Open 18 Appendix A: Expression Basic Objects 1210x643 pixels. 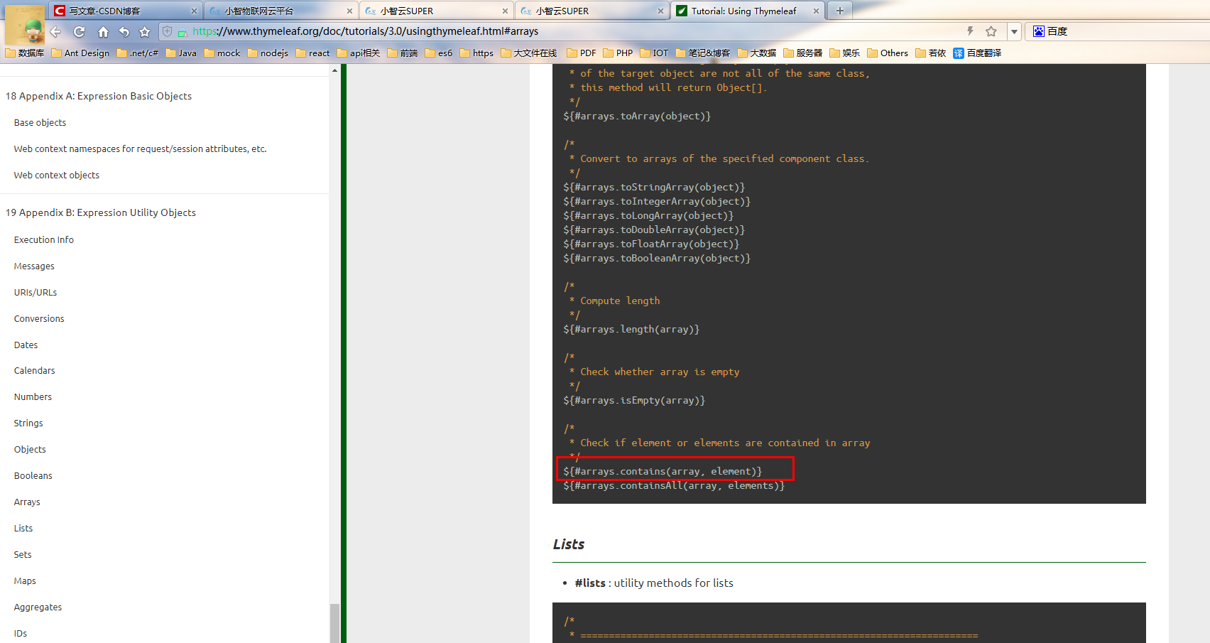tap(99, 96)
